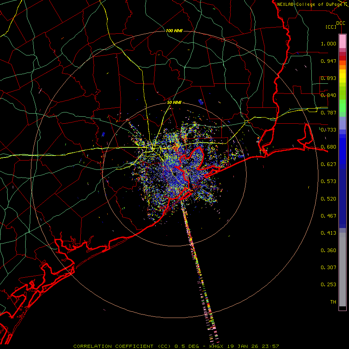The image size is (349, 349).
Task: Click the gray segment of the colorbar
Action: pyautogui.click(x=342, y=270)
